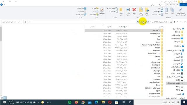Select OneDrive in the navigation pane
This screenshot has width=187, height=105.
click(179, 46)
